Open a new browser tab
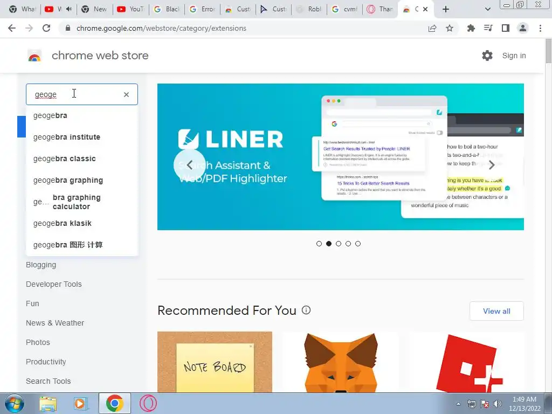 [446, 9]
